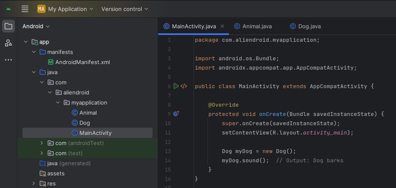Click the res folder icon
Screen dimensions: 396x188
point(43,184)
